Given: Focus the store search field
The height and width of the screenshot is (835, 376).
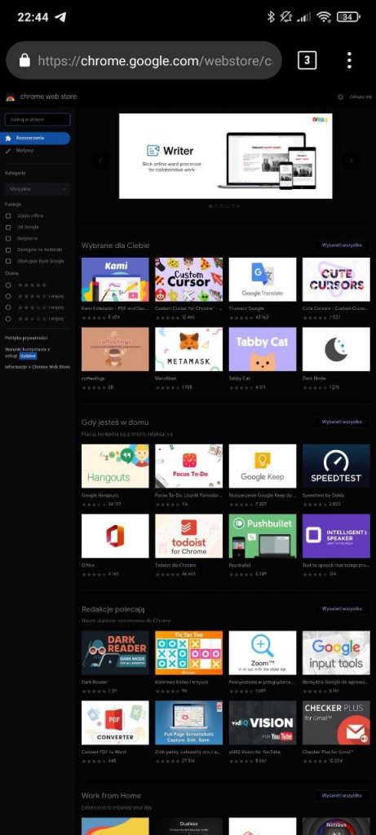Looking at the screenshot, I should click(x=38, y=120).
